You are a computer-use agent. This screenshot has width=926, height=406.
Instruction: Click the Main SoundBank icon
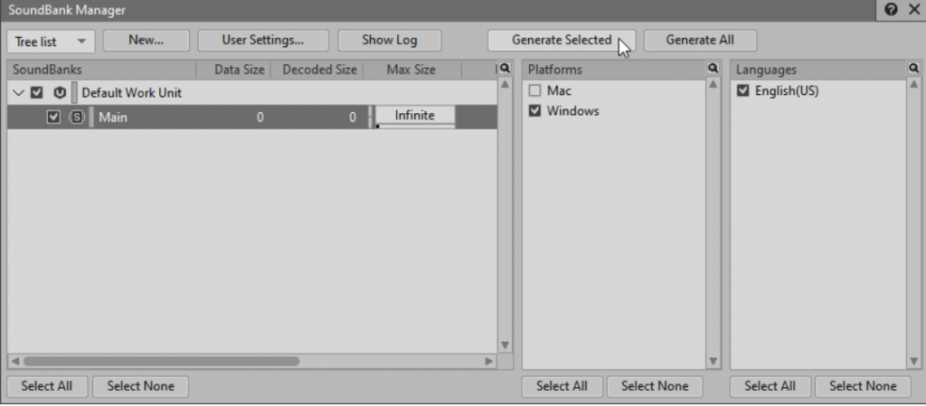pos(77,117)
